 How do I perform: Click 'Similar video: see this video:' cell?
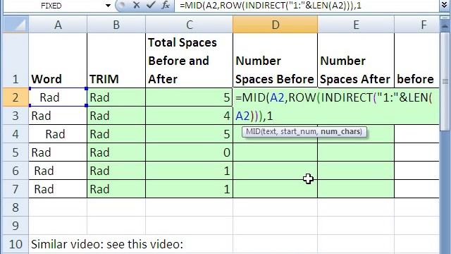tap(107, 244)
